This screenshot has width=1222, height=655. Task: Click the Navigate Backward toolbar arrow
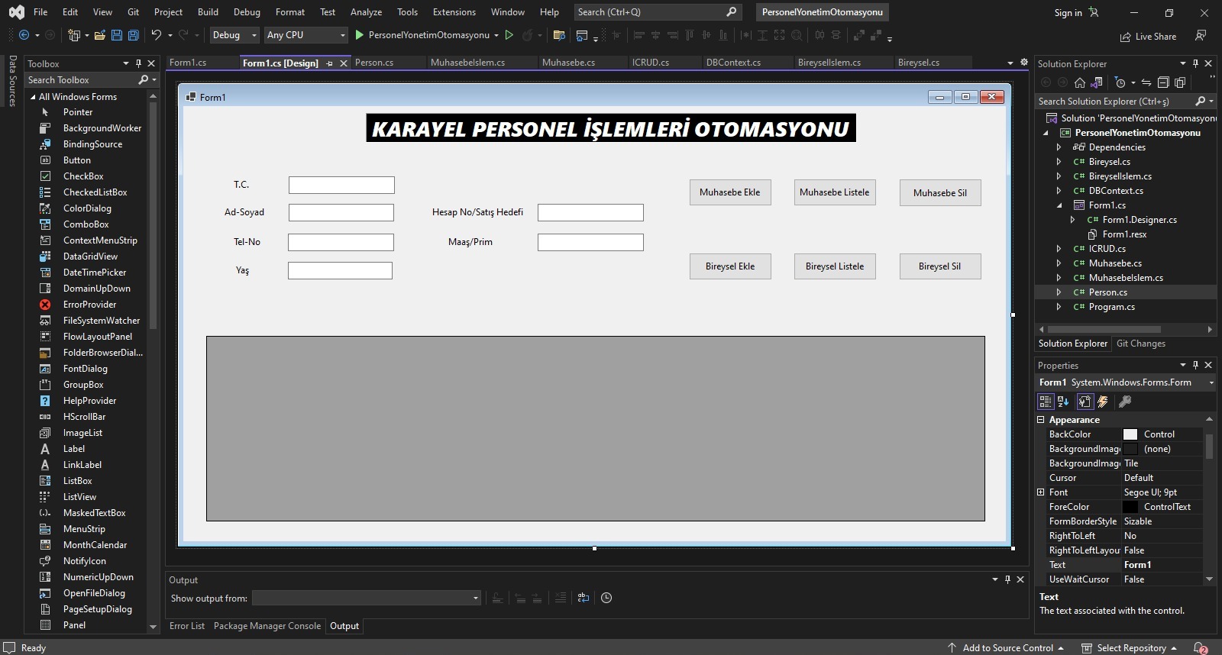point(24,35)
